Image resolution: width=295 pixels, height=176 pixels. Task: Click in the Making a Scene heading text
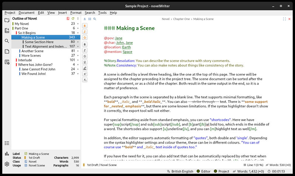135,28
